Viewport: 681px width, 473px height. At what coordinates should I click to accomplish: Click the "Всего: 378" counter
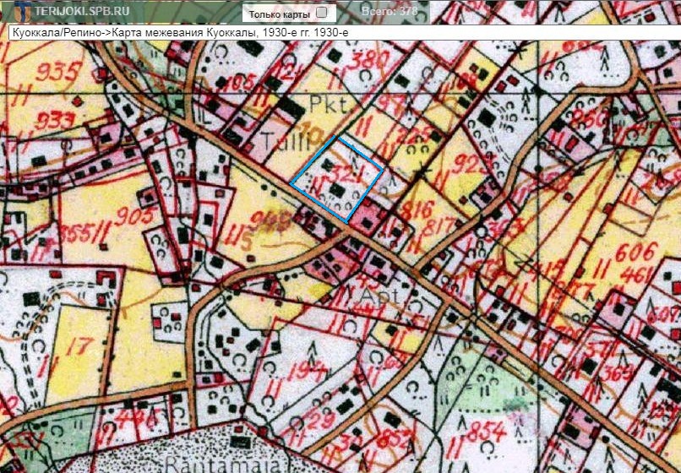tap(389, 13)
